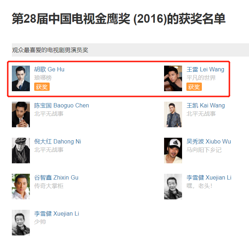249x243 pixels.
Task: Open the 倪大红 Dahong Ni link
Action: (x=58, y=141)
